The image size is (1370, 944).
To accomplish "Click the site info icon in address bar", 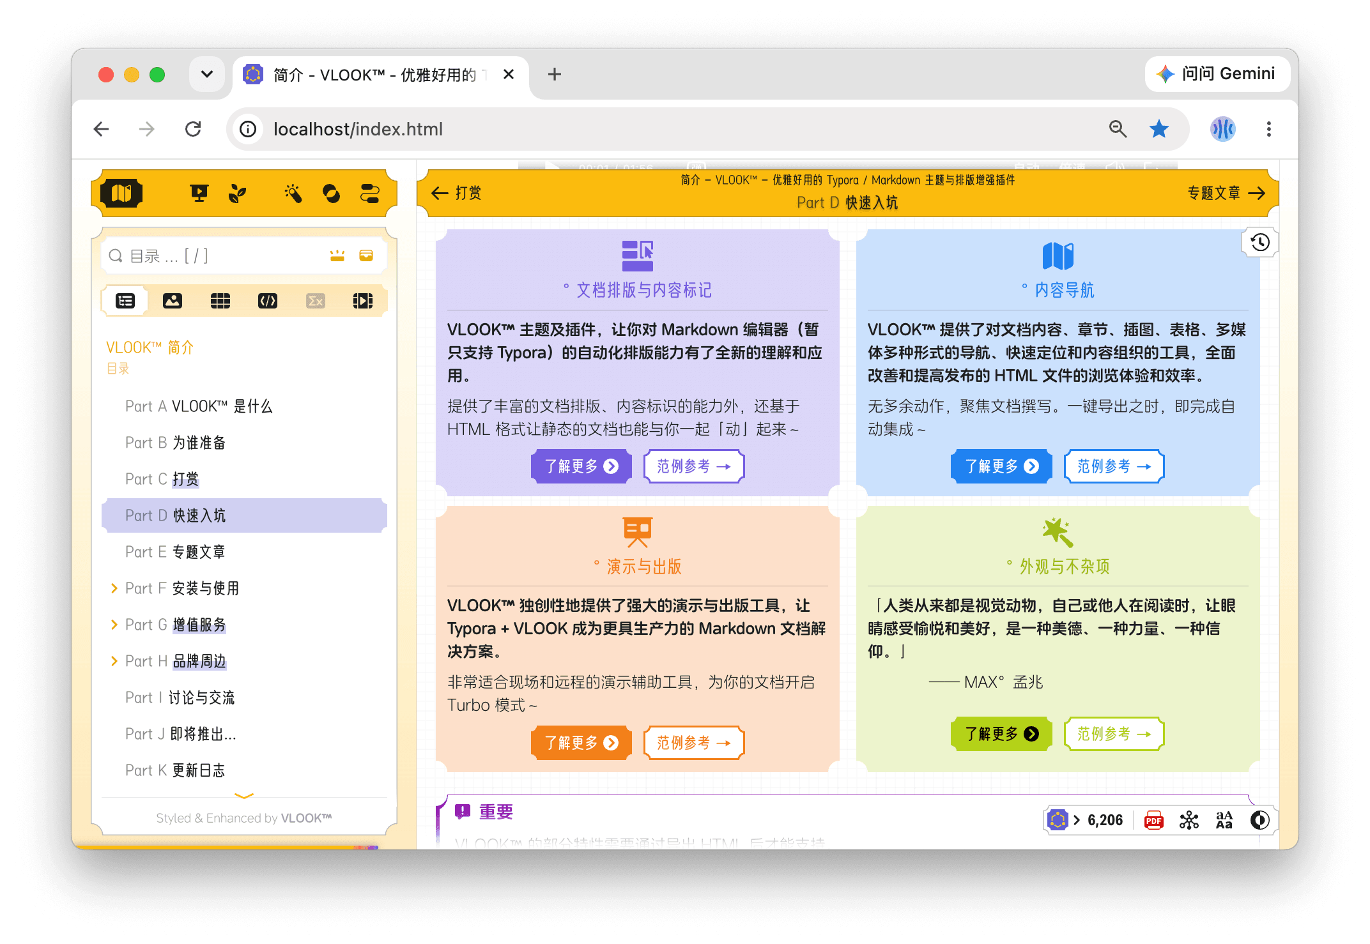I will (x=248, y=129).
